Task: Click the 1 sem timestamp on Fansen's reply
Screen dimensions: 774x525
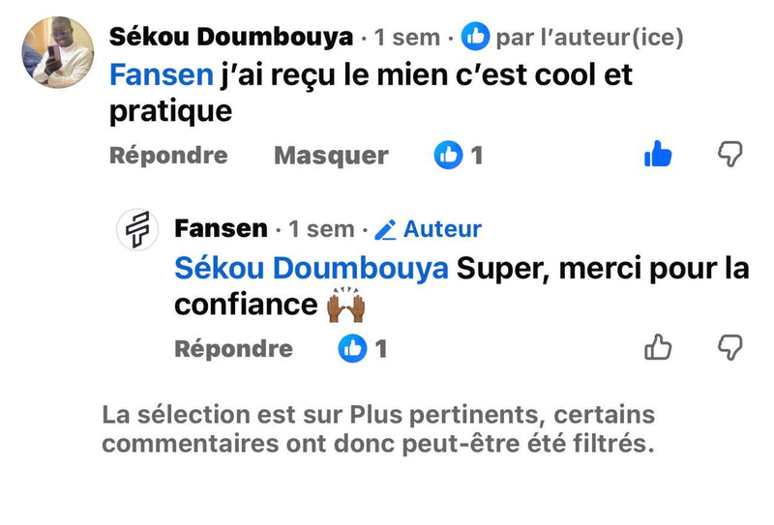Action: point(321,230)
